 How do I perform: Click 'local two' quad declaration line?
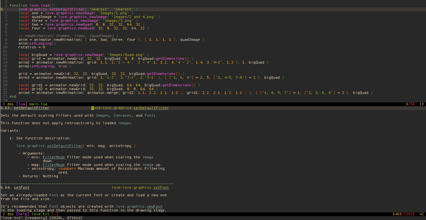coord(81,25)
